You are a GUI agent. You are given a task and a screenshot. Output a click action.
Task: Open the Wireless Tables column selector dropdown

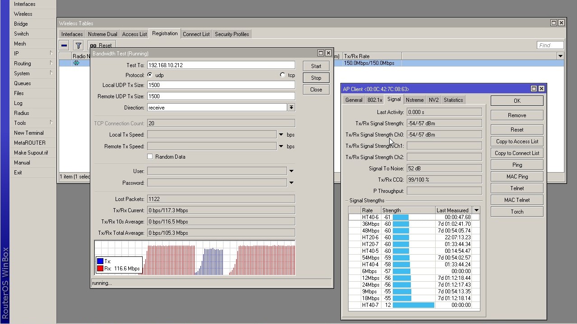coord(560,56)
